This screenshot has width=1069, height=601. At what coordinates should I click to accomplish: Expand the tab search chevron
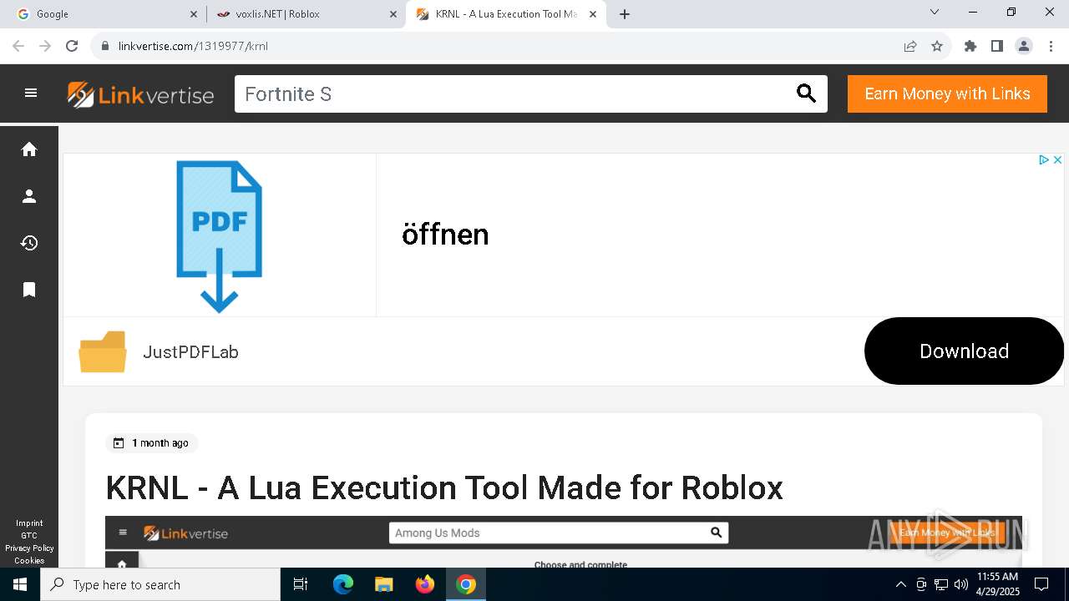[x=935, y=12]
